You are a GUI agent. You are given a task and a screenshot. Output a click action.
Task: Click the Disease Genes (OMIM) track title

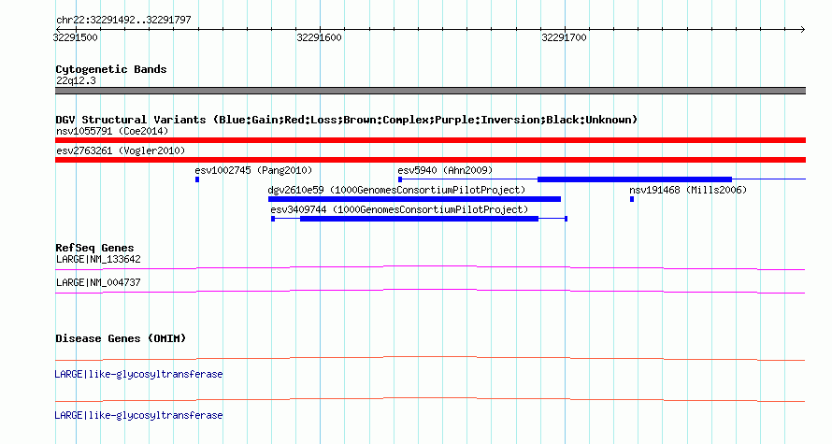click(121, 338)
